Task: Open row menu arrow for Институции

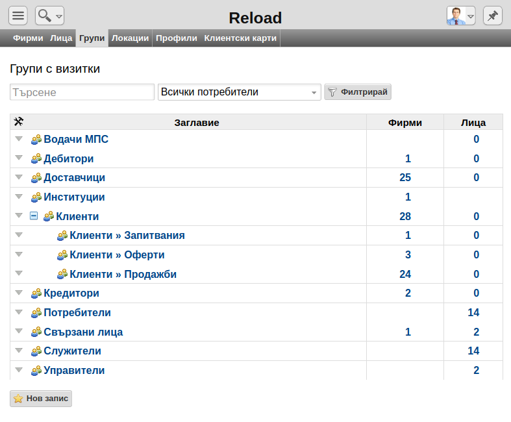Action: 19,197
